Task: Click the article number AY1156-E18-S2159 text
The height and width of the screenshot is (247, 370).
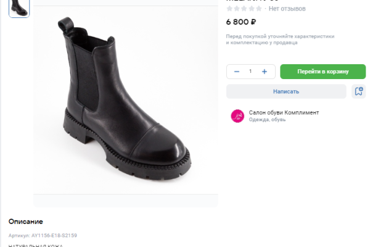Action: tap(43, 235)
